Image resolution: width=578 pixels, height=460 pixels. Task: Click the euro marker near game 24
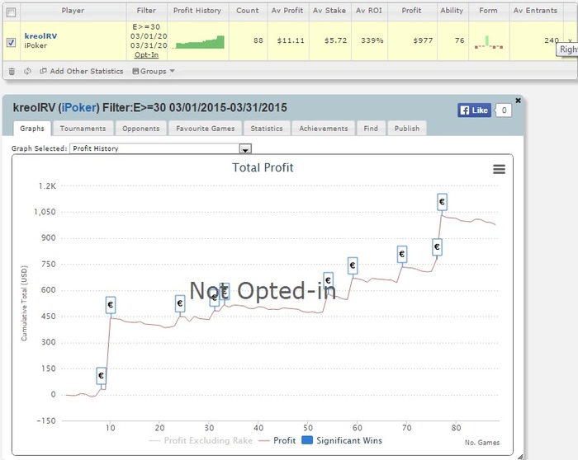click(x=180, y=303)
